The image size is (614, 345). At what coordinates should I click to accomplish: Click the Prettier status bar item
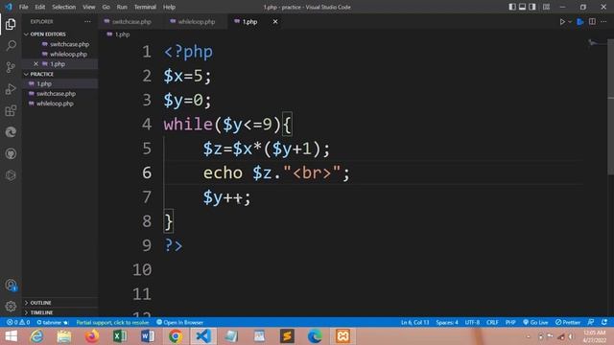tap(567, 323)
